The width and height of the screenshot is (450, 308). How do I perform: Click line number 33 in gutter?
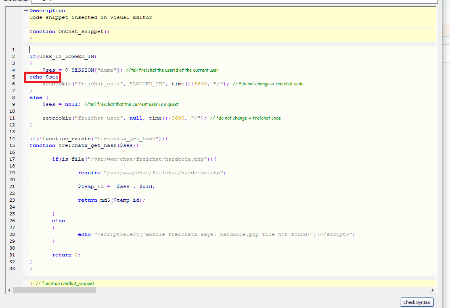(12, 269)
